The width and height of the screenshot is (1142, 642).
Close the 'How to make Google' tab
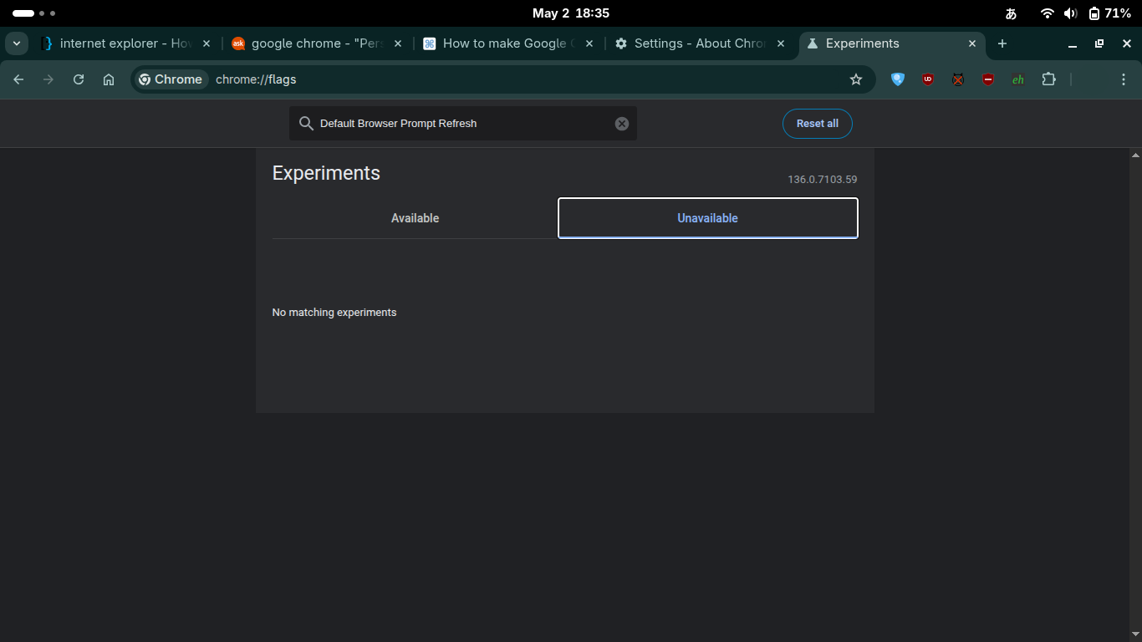[x=589, y=43]
